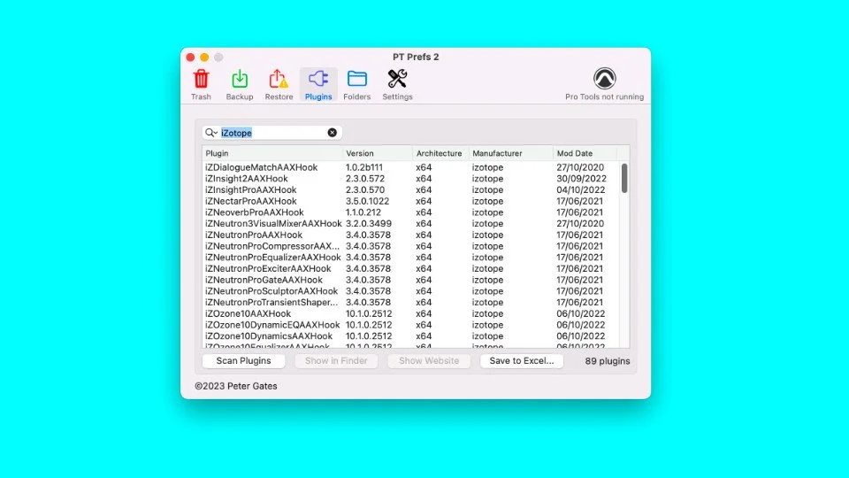Click the ©2023 Peter Gates text

click(236, 386)
